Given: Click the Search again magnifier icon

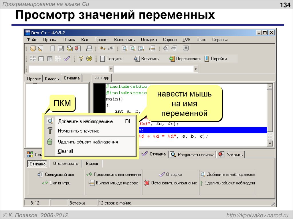Looking at the screenshot, I should coord(141,49).
